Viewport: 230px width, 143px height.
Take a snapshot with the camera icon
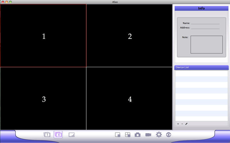137,135
